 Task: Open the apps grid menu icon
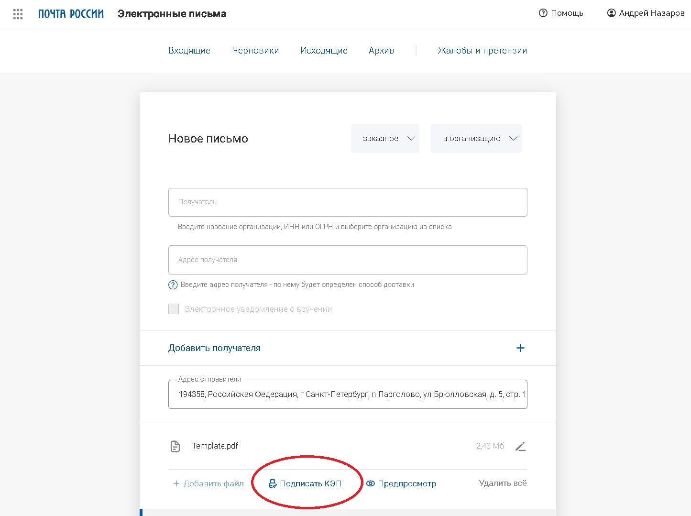(18, 14)
